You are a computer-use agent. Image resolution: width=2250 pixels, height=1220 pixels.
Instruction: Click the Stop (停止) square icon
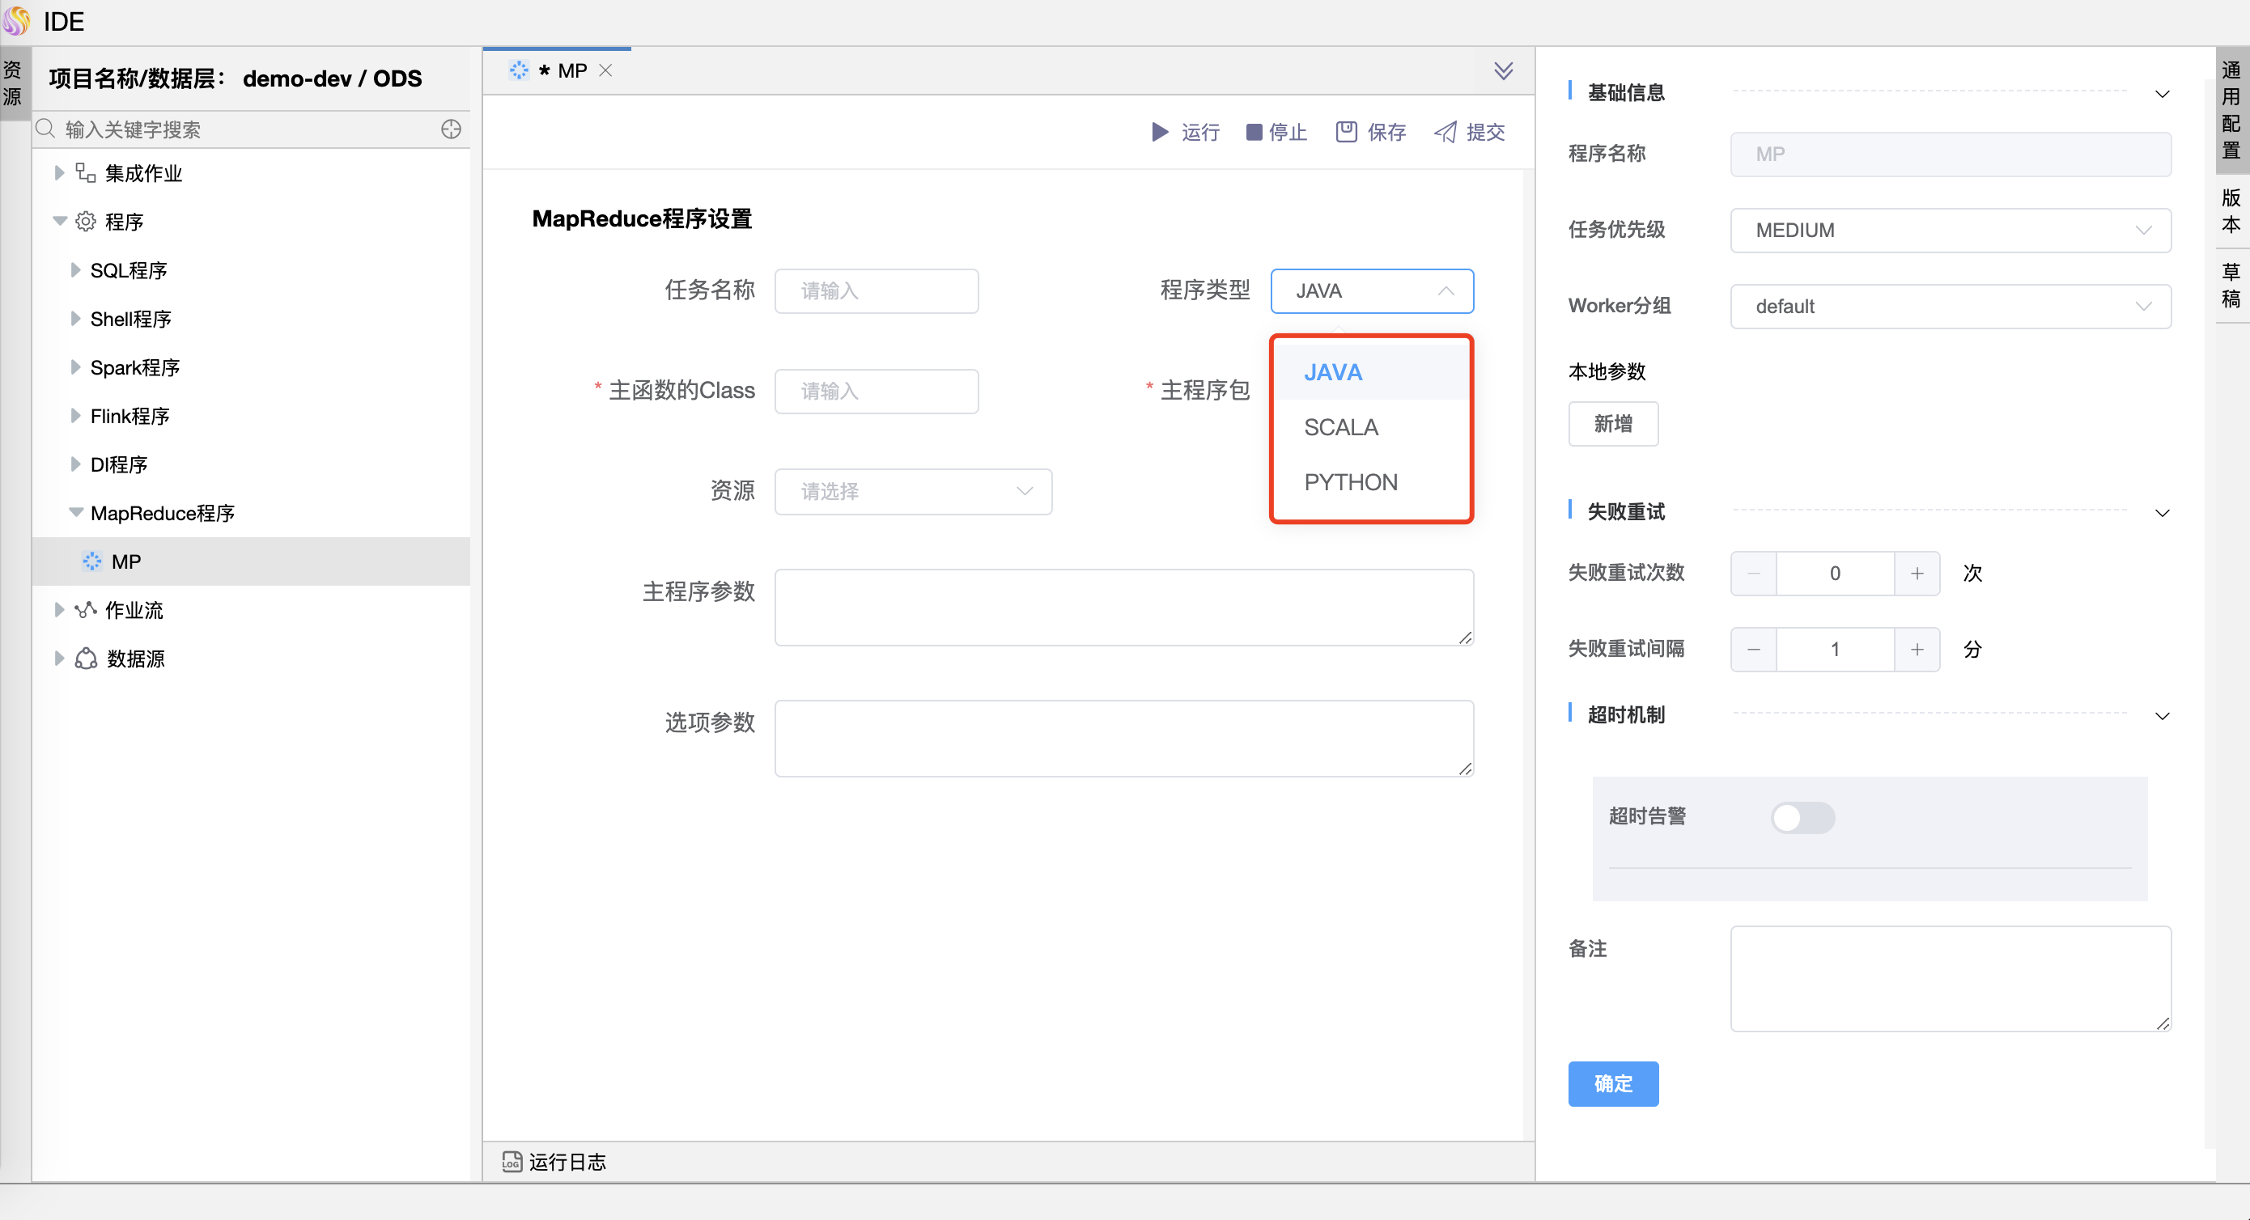pyautogui.click(x=1254, y=132)
